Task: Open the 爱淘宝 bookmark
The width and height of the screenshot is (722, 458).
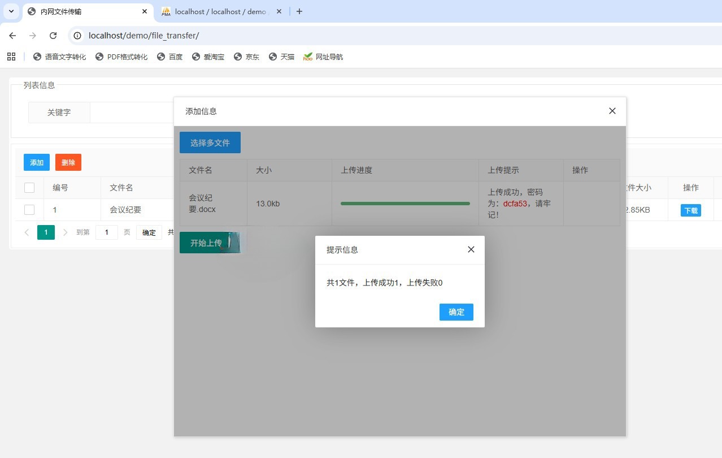Action: point(208,57)
